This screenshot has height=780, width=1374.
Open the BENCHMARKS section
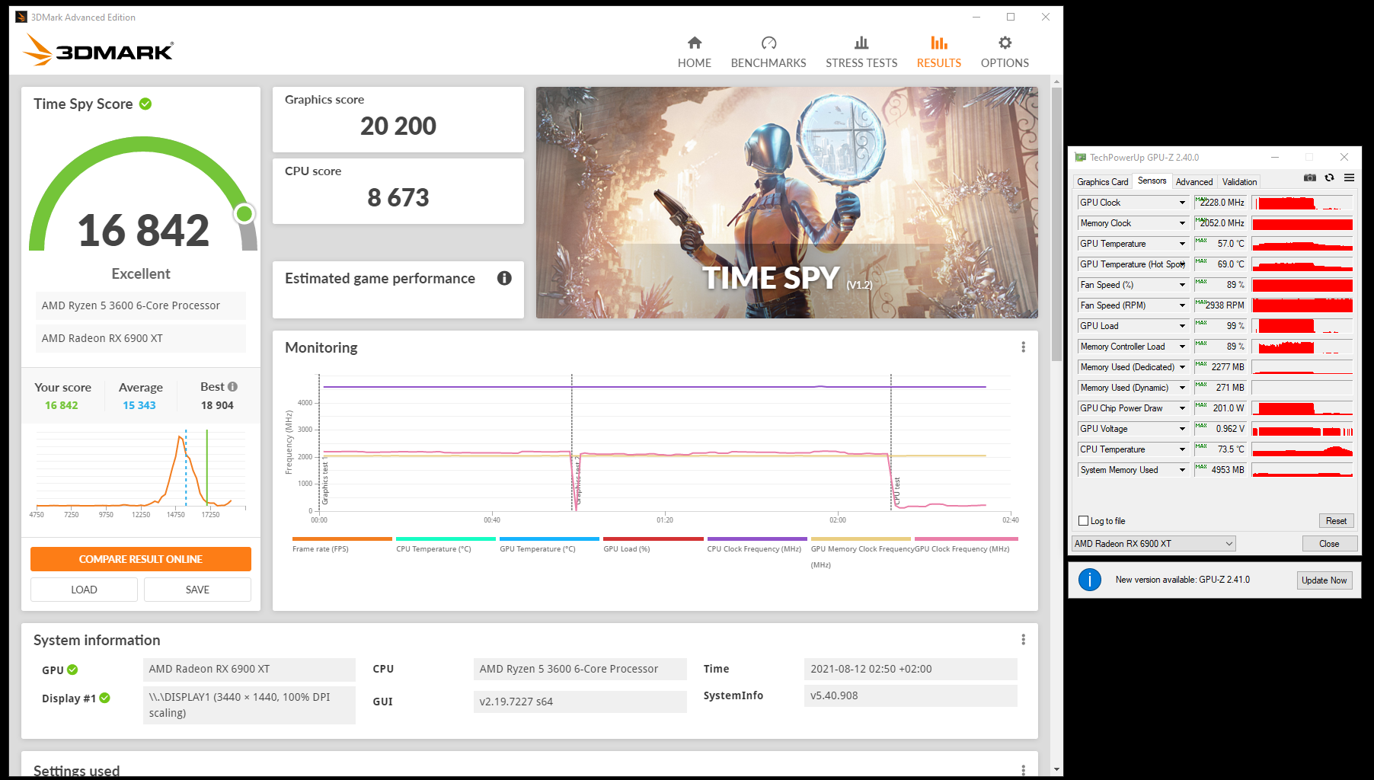coord(768,53)
